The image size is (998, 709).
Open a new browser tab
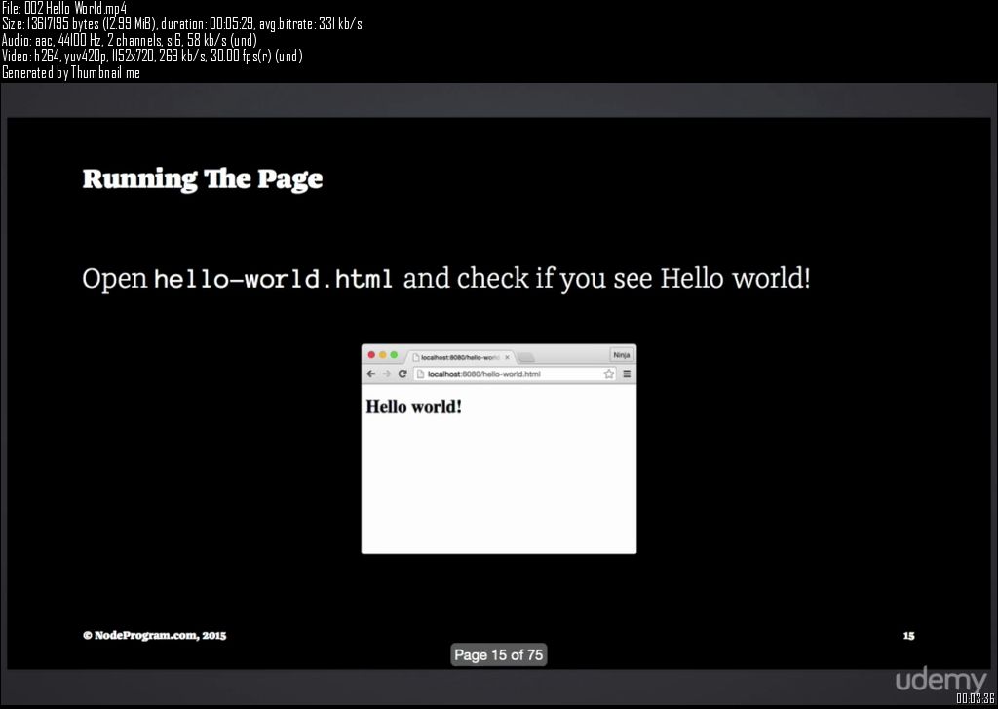tap(526, 357)
